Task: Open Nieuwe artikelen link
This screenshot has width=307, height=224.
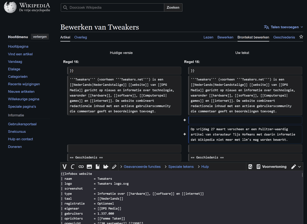Action: click(x=21, y=91)
